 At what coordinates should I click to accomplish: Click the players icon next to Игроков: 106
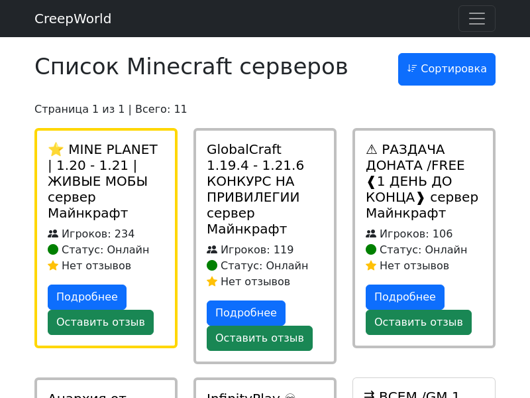coord(371,233)
